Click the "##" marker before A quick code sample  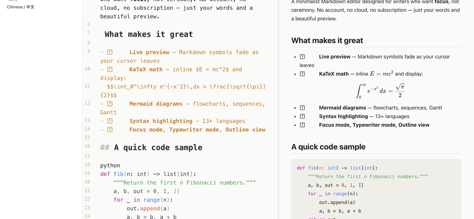tap(105, 148)
